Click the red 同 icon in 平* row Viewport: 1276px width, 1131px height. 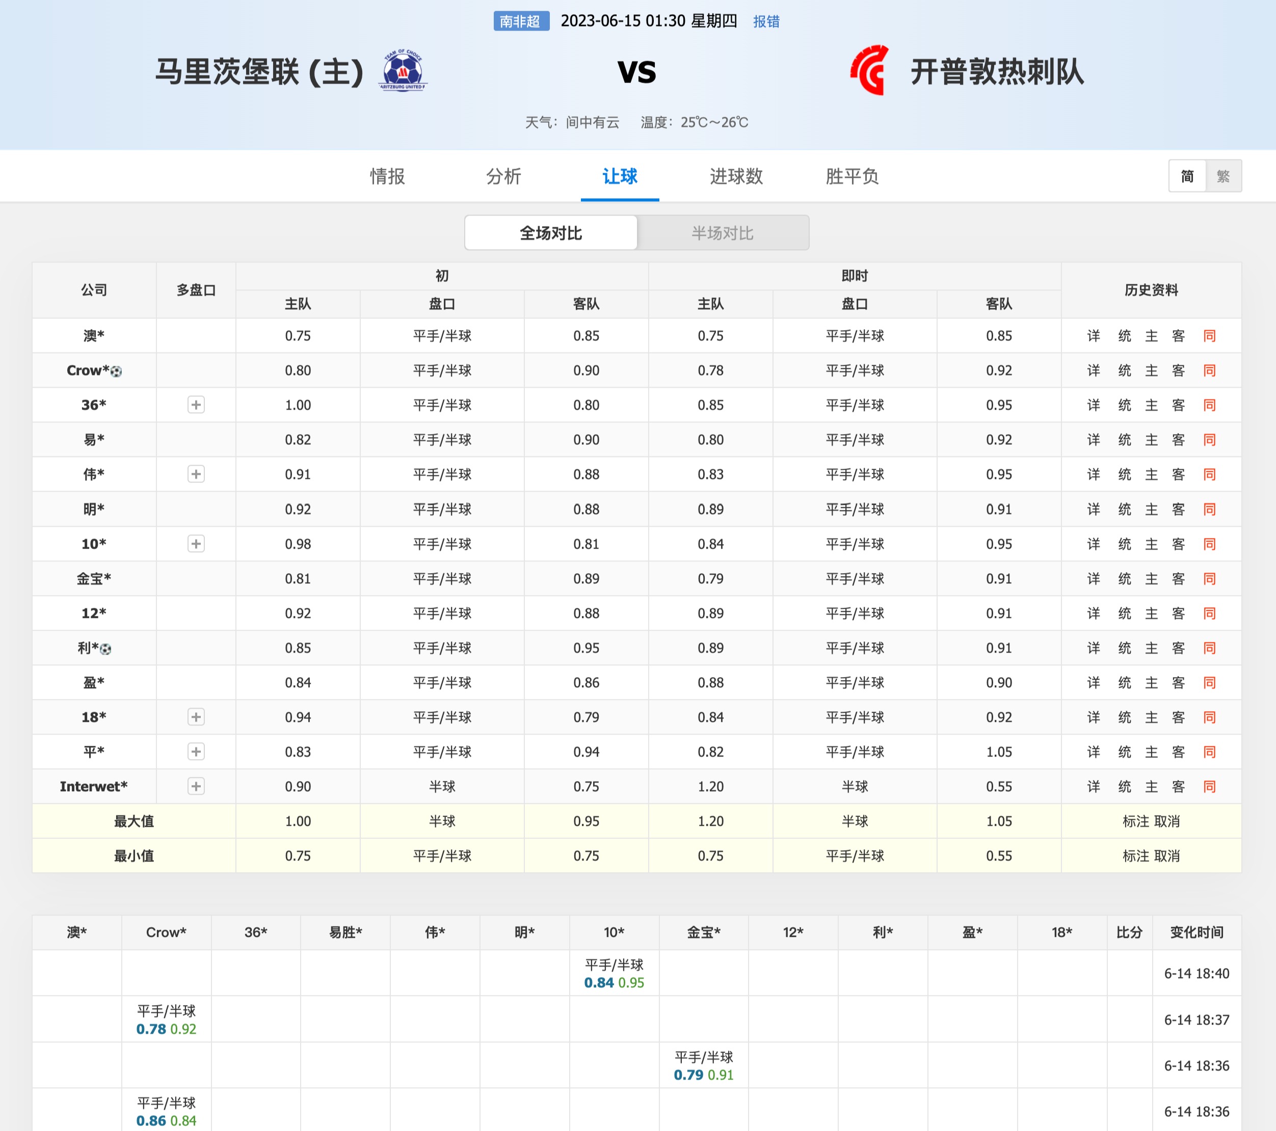(1209, 751)
